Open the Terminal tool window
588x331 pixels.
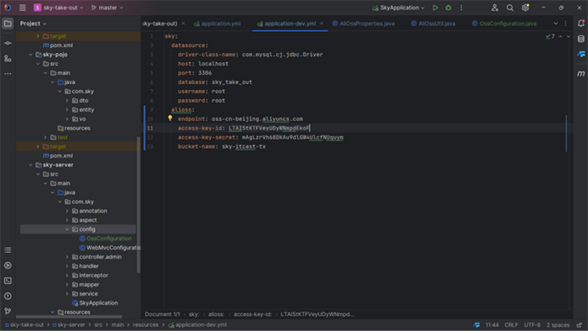pyautogui.click(x=8, y=281)
